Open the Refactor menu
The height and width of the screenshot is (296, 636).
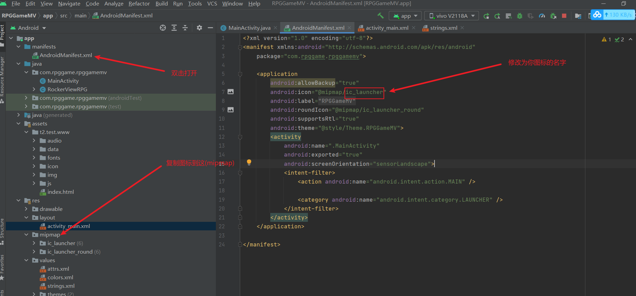(139, 4)
